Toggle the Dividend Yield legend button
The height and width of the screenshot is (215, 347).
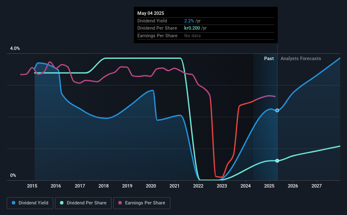[x=30, y=203]
